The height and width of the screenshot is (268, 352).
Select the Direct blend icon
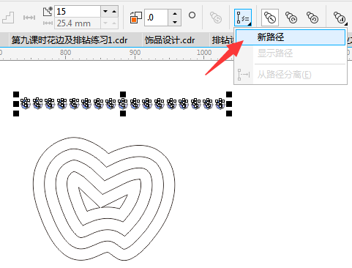[270, 18]
